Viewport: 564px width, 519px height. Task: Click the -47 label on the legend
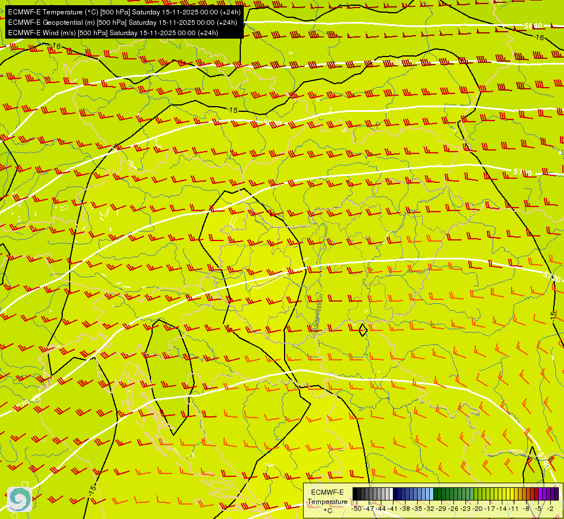click(369, 509)
